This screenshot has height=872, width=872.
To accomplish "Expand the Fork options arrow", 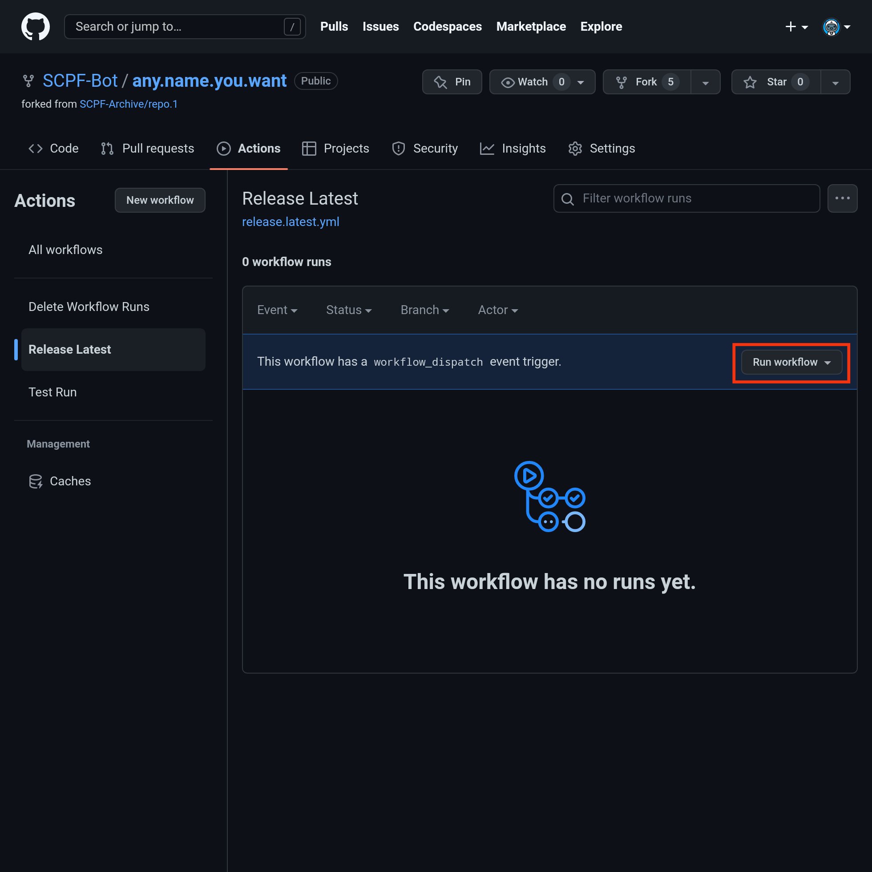I will [x=705, y=82].
